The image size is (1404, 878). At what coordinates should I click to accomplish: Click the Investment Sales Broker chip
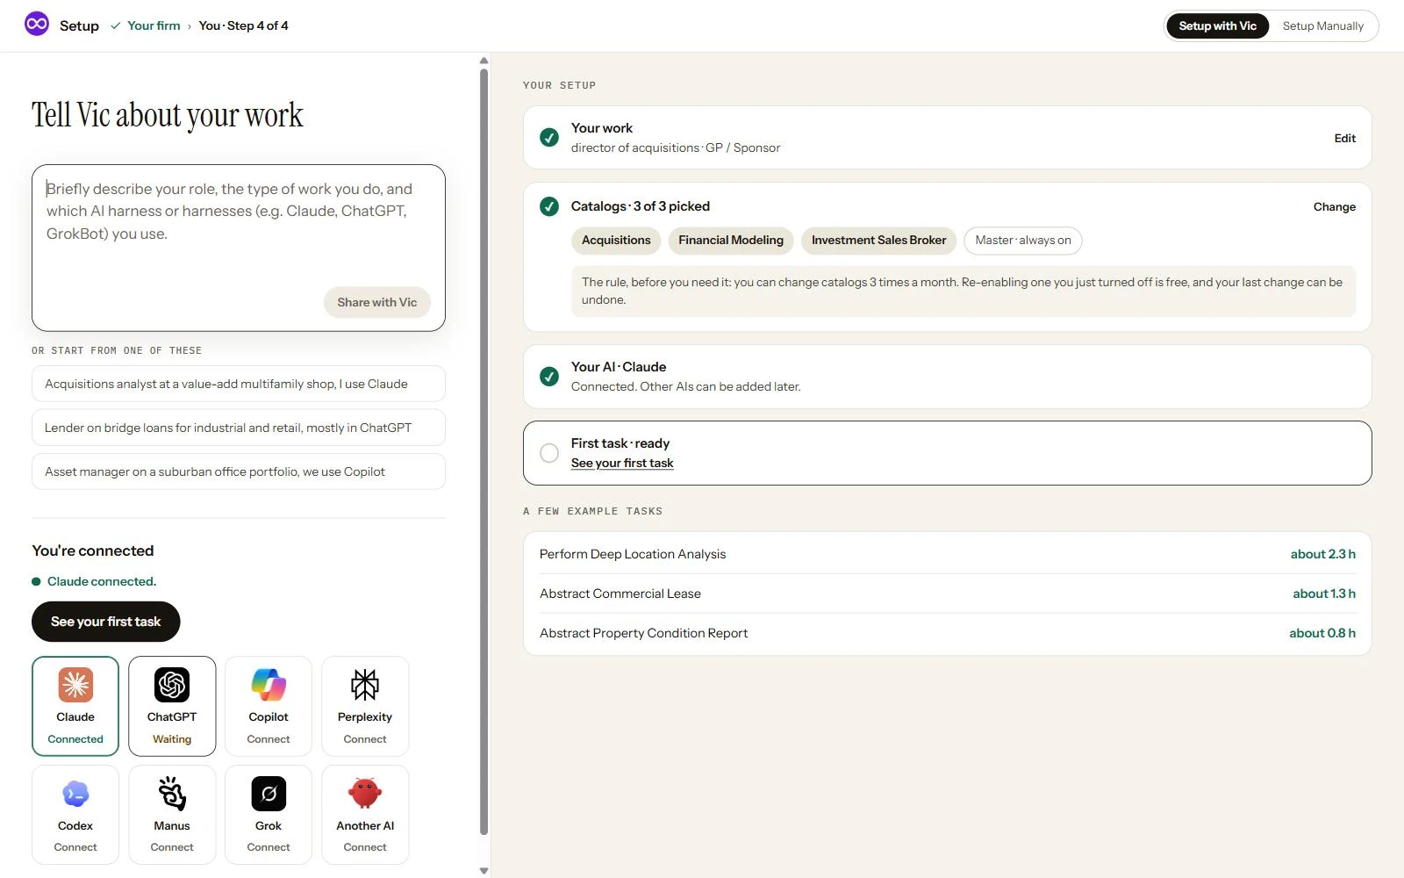pyautogui.click(x=878, y=241)
